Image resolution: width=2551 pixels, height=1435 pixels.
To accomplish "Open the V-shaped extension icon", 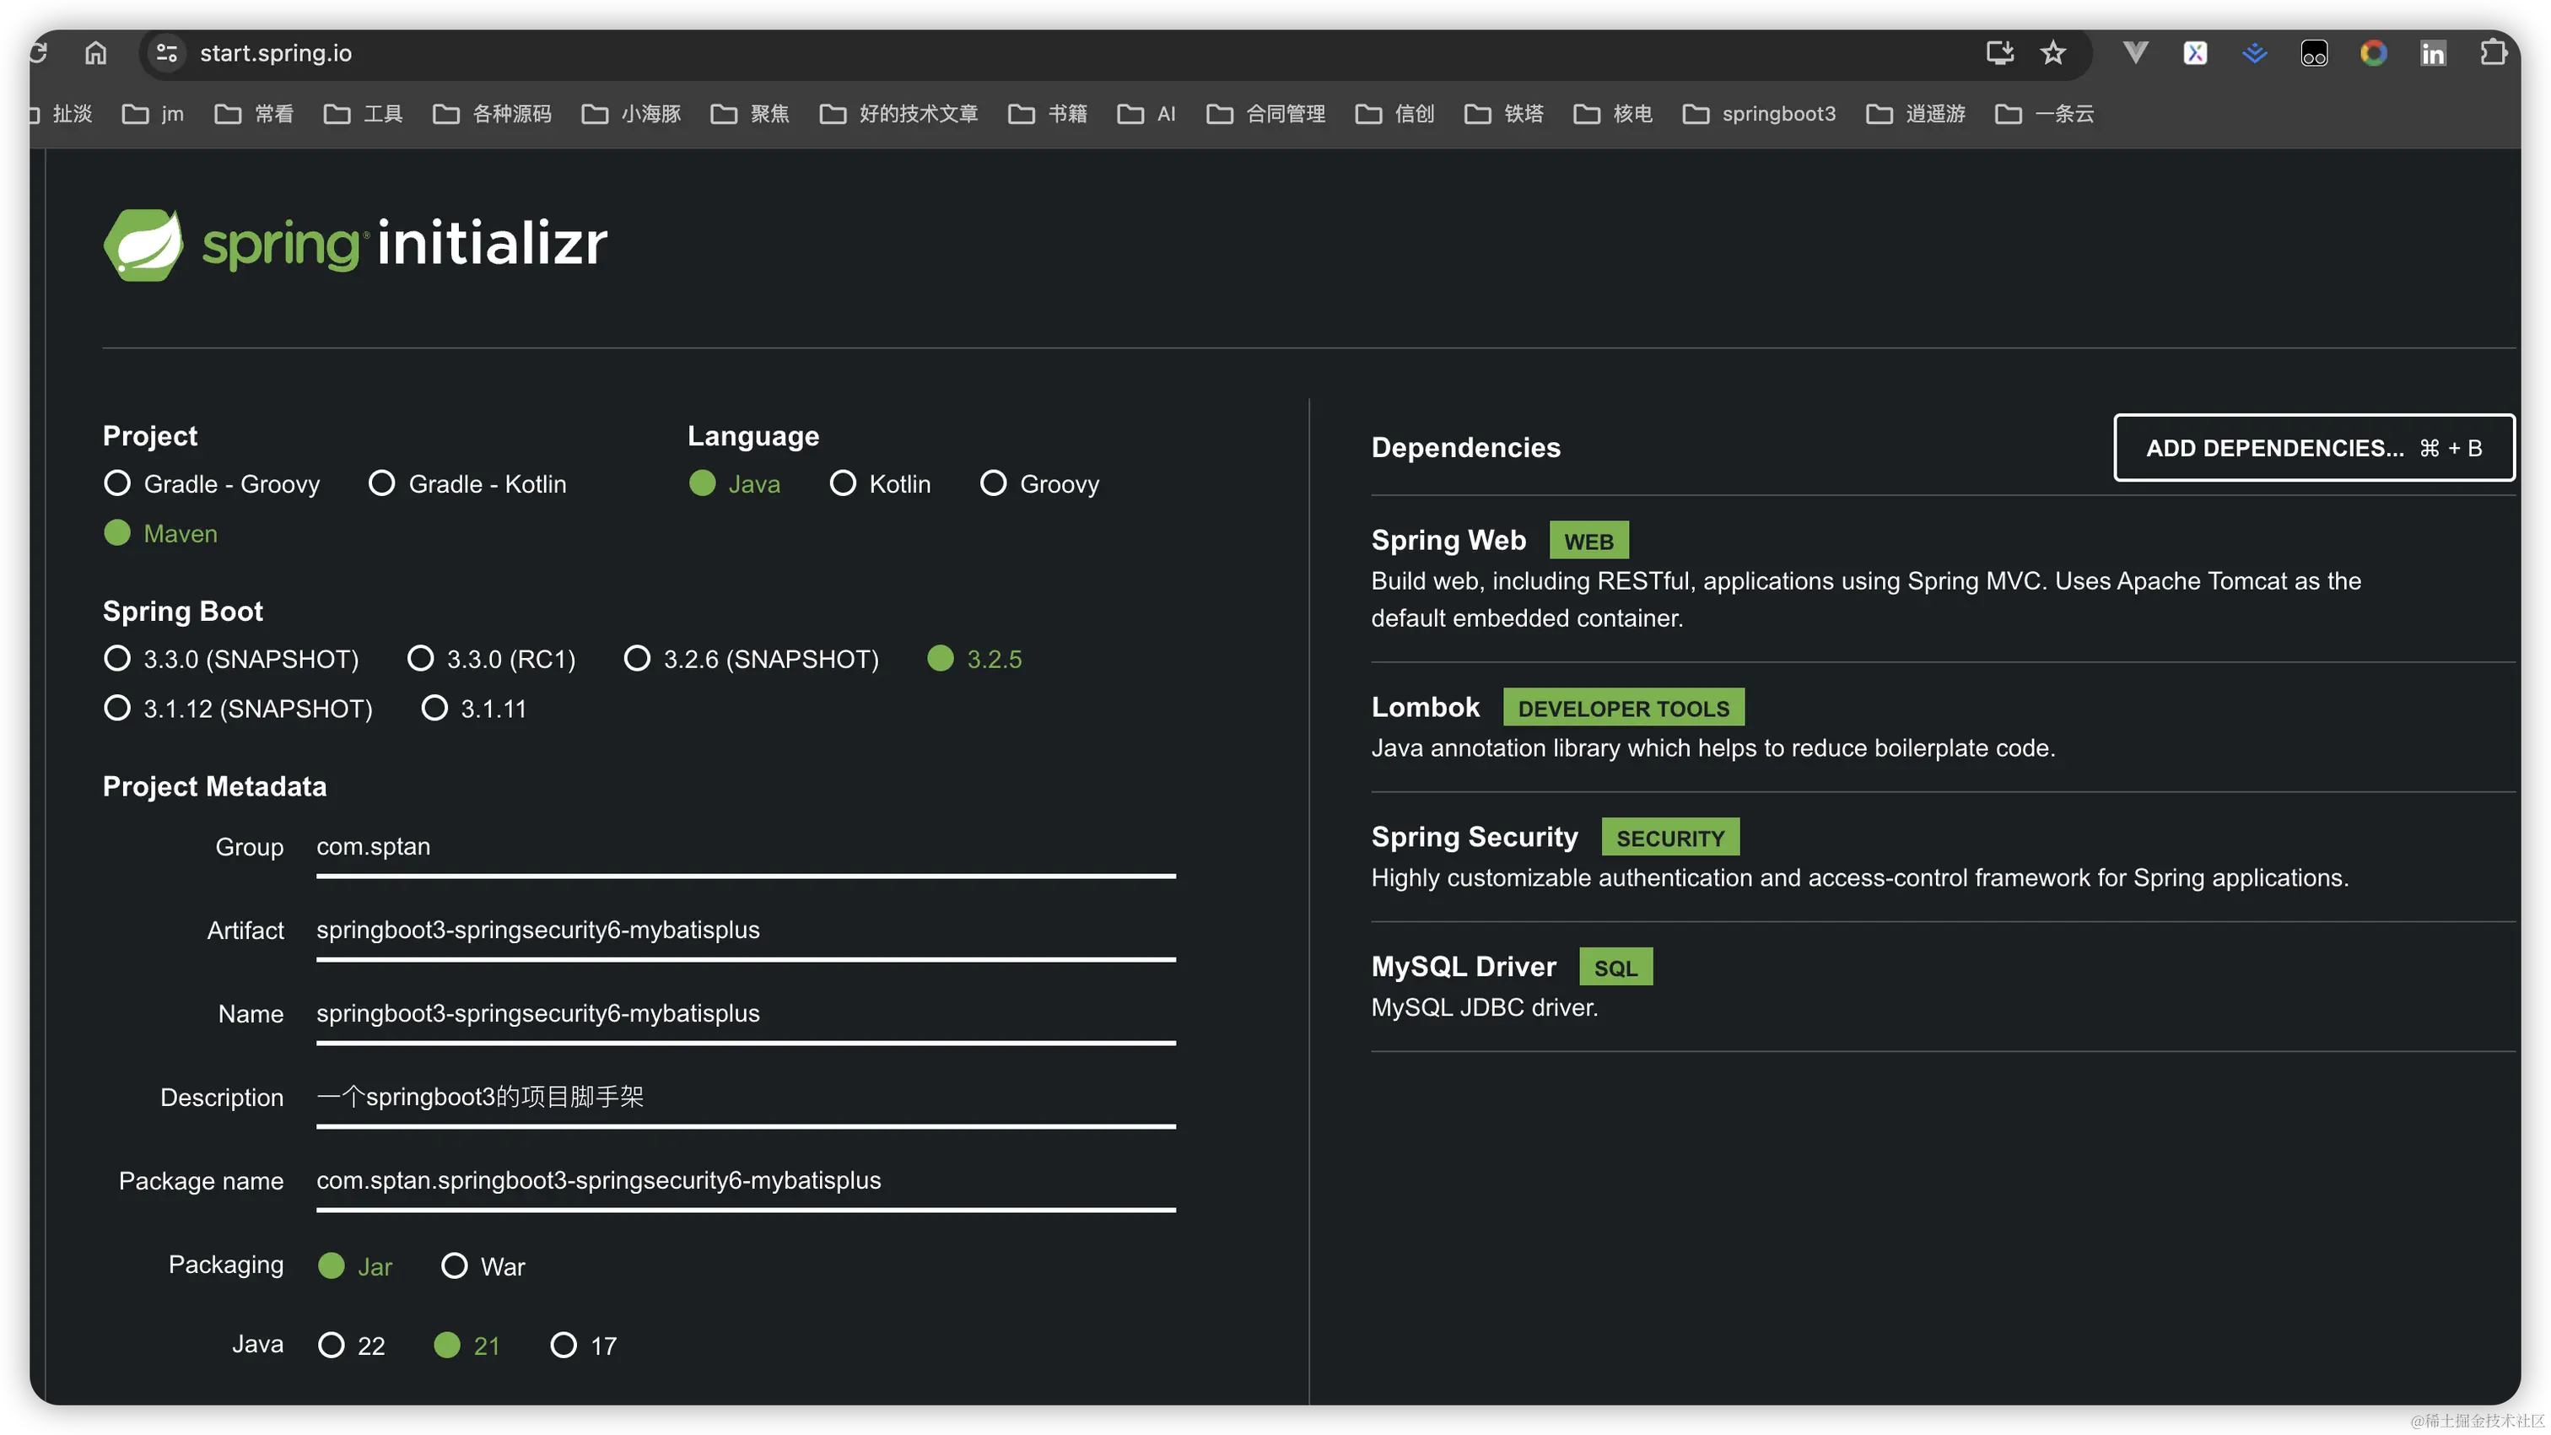I will 2135,52.
